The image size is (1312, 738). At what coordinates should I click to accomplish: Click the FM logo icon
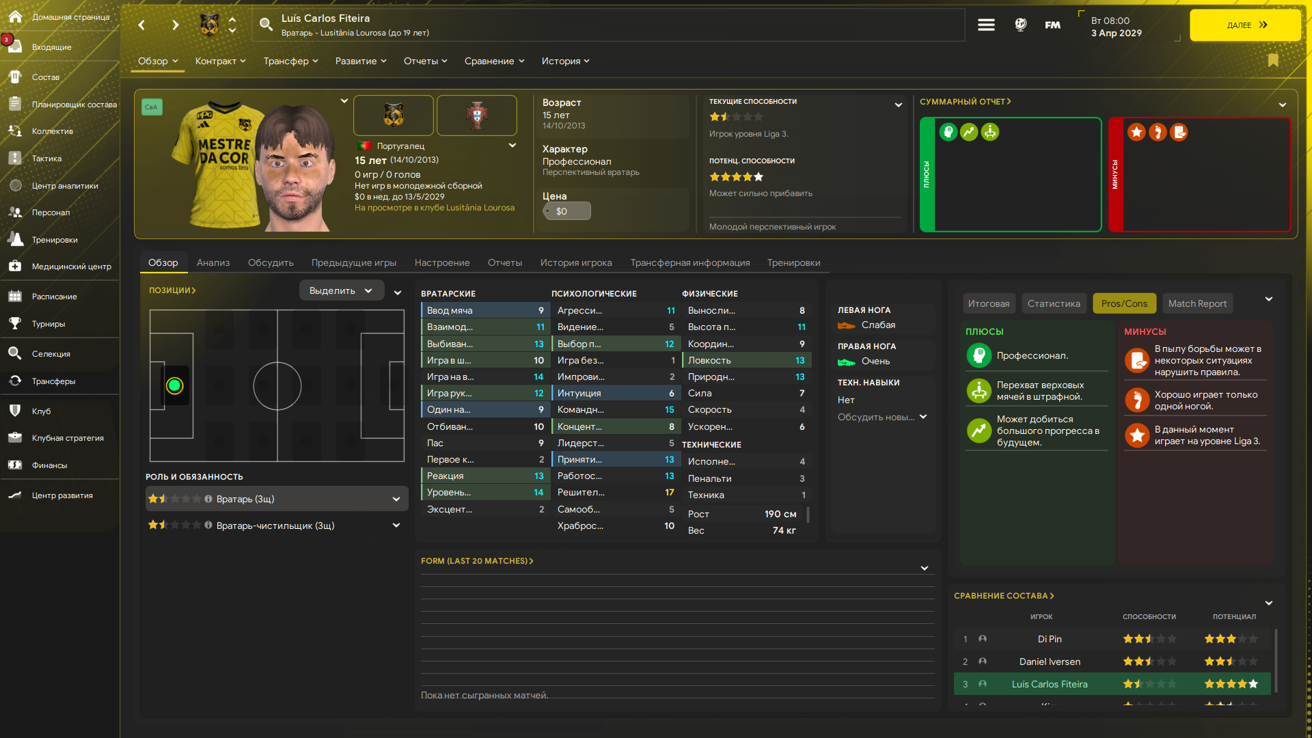(1052, 25)
